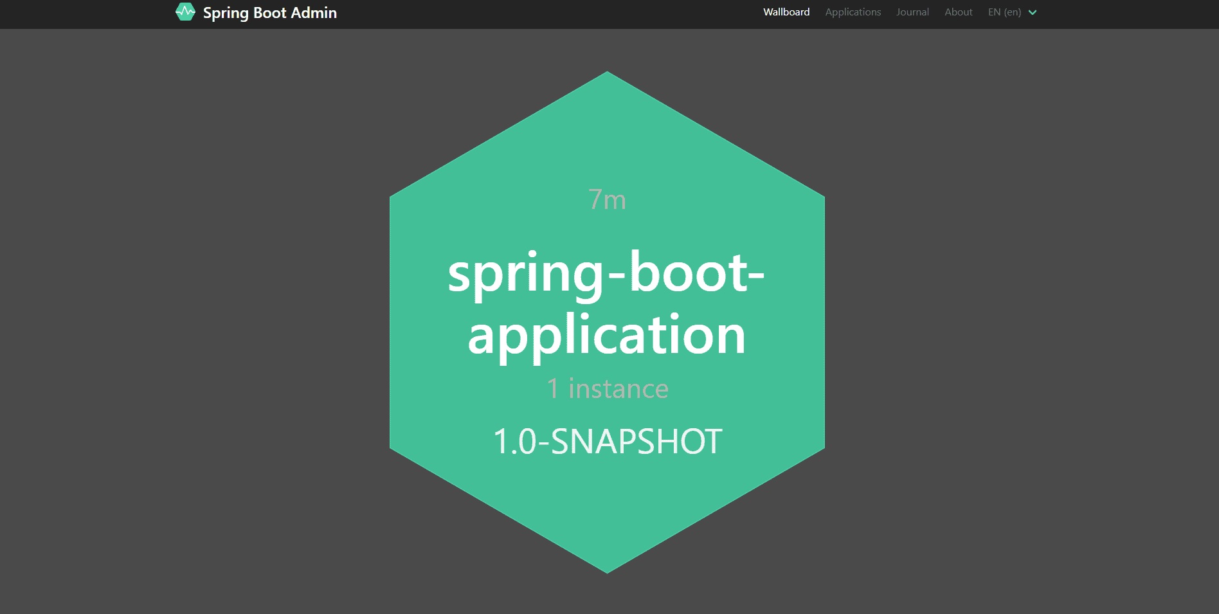Open the EN (en) language dropdown

pos(1004,12)
